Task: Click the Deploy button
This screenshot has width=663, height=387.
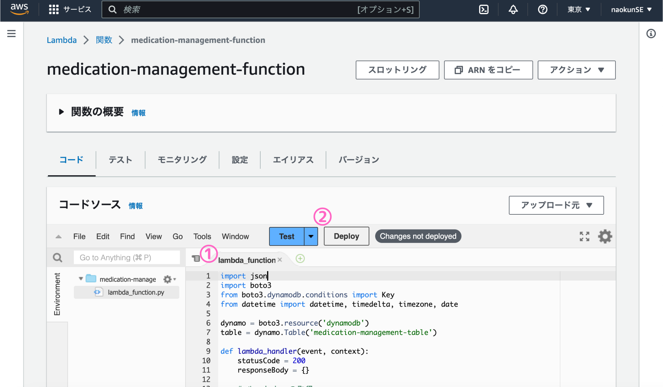Action: 346,236
